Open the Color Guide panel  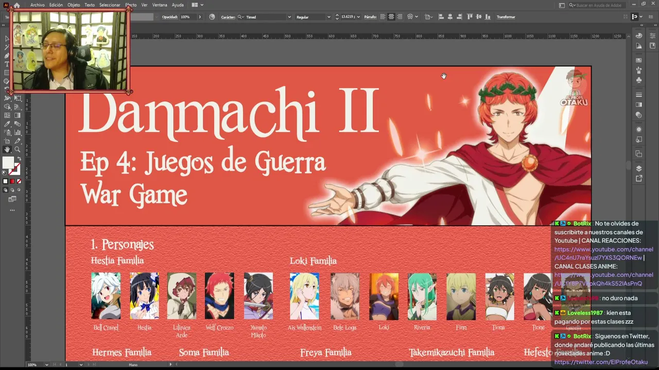pyautogui.click(x=639, y=46)
